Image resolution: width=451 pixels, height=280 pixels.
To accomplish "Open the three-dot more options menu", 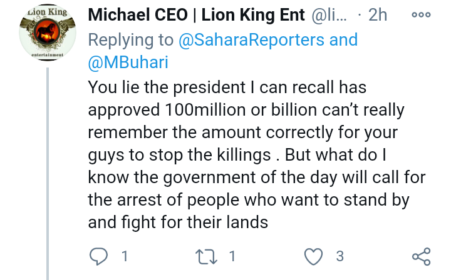I will pos(421,14).
